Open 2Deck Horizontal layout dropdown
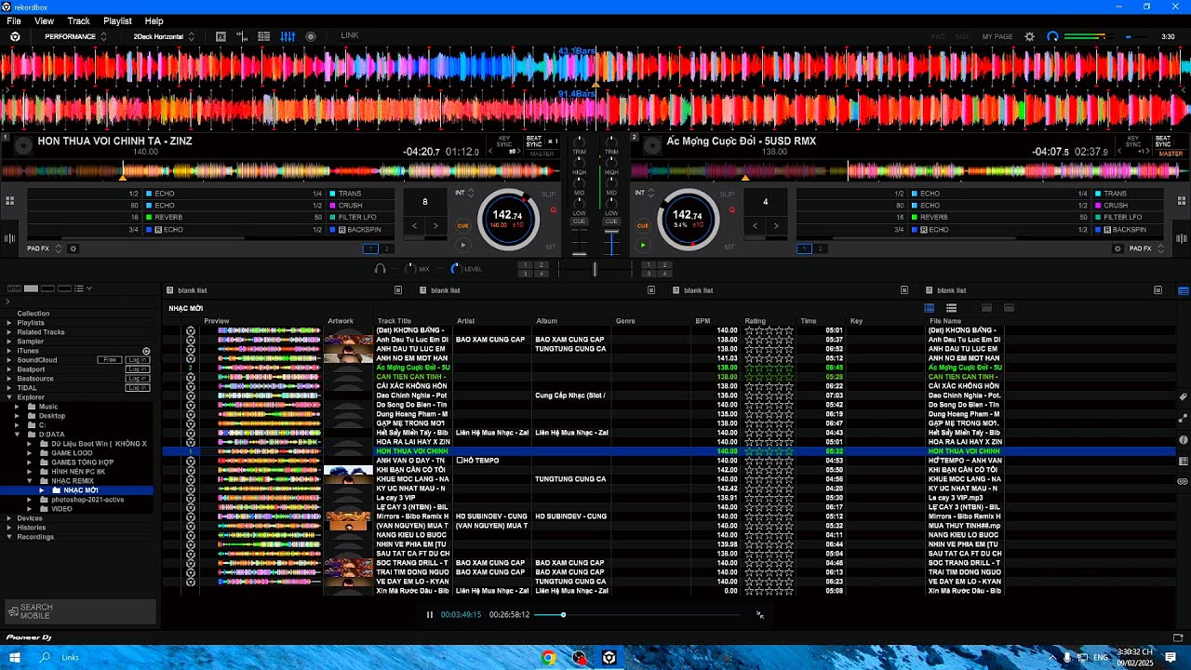 [x=164, y=36]
